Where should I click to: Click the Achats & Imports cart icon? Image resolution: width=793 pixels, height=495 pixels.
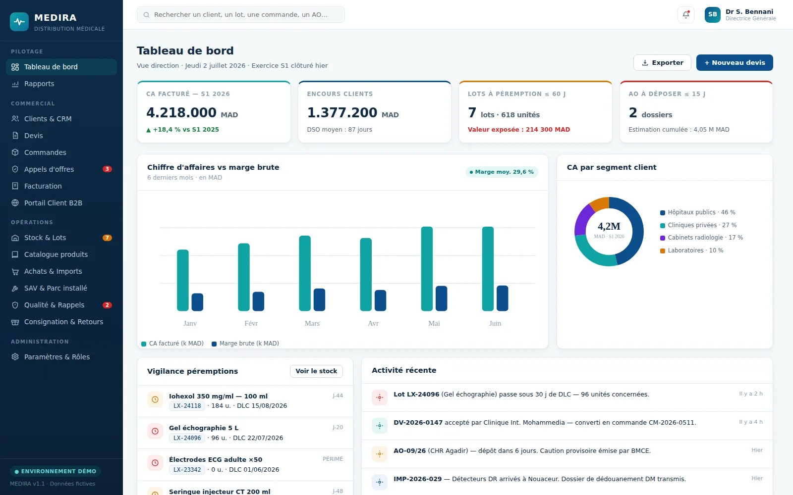click(15, 271)
